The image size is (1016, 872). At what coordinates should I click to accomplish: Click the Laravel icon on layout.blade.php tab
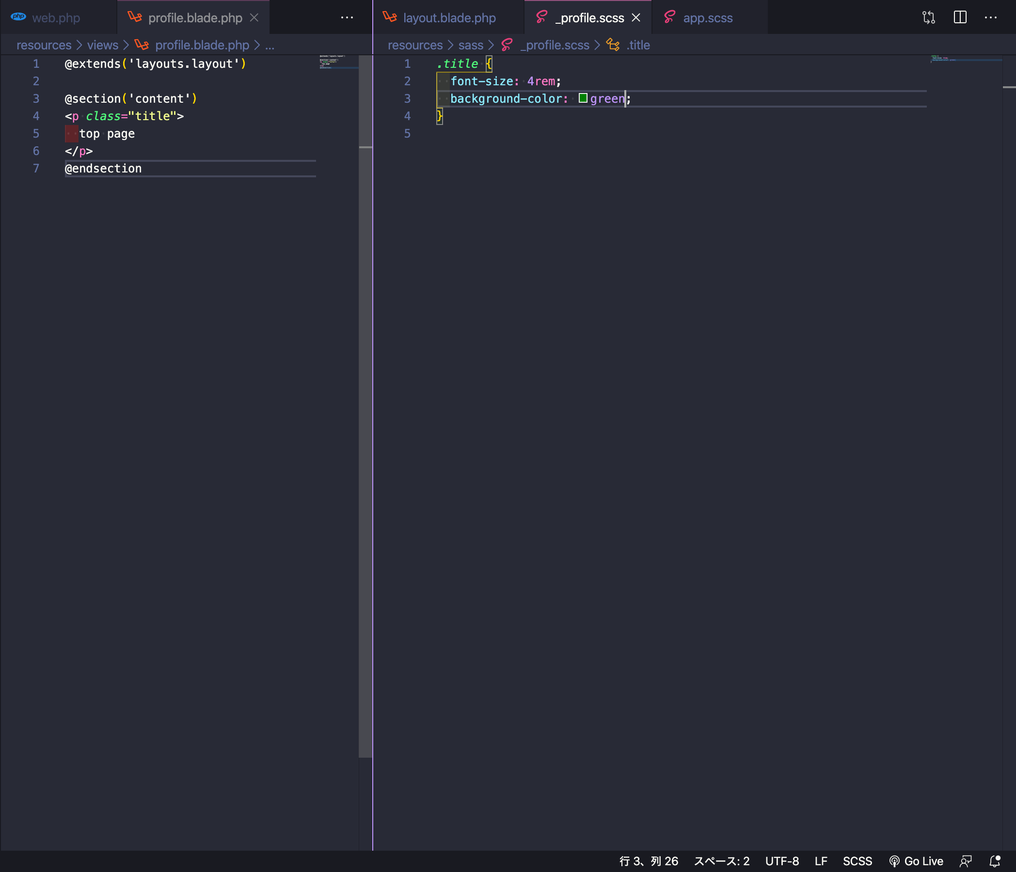click(x=390, y=17)
